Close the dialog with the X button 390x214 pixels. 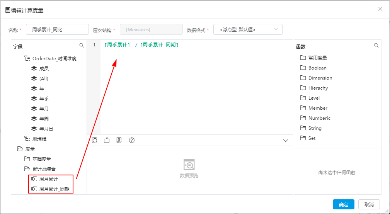[380, 9]
